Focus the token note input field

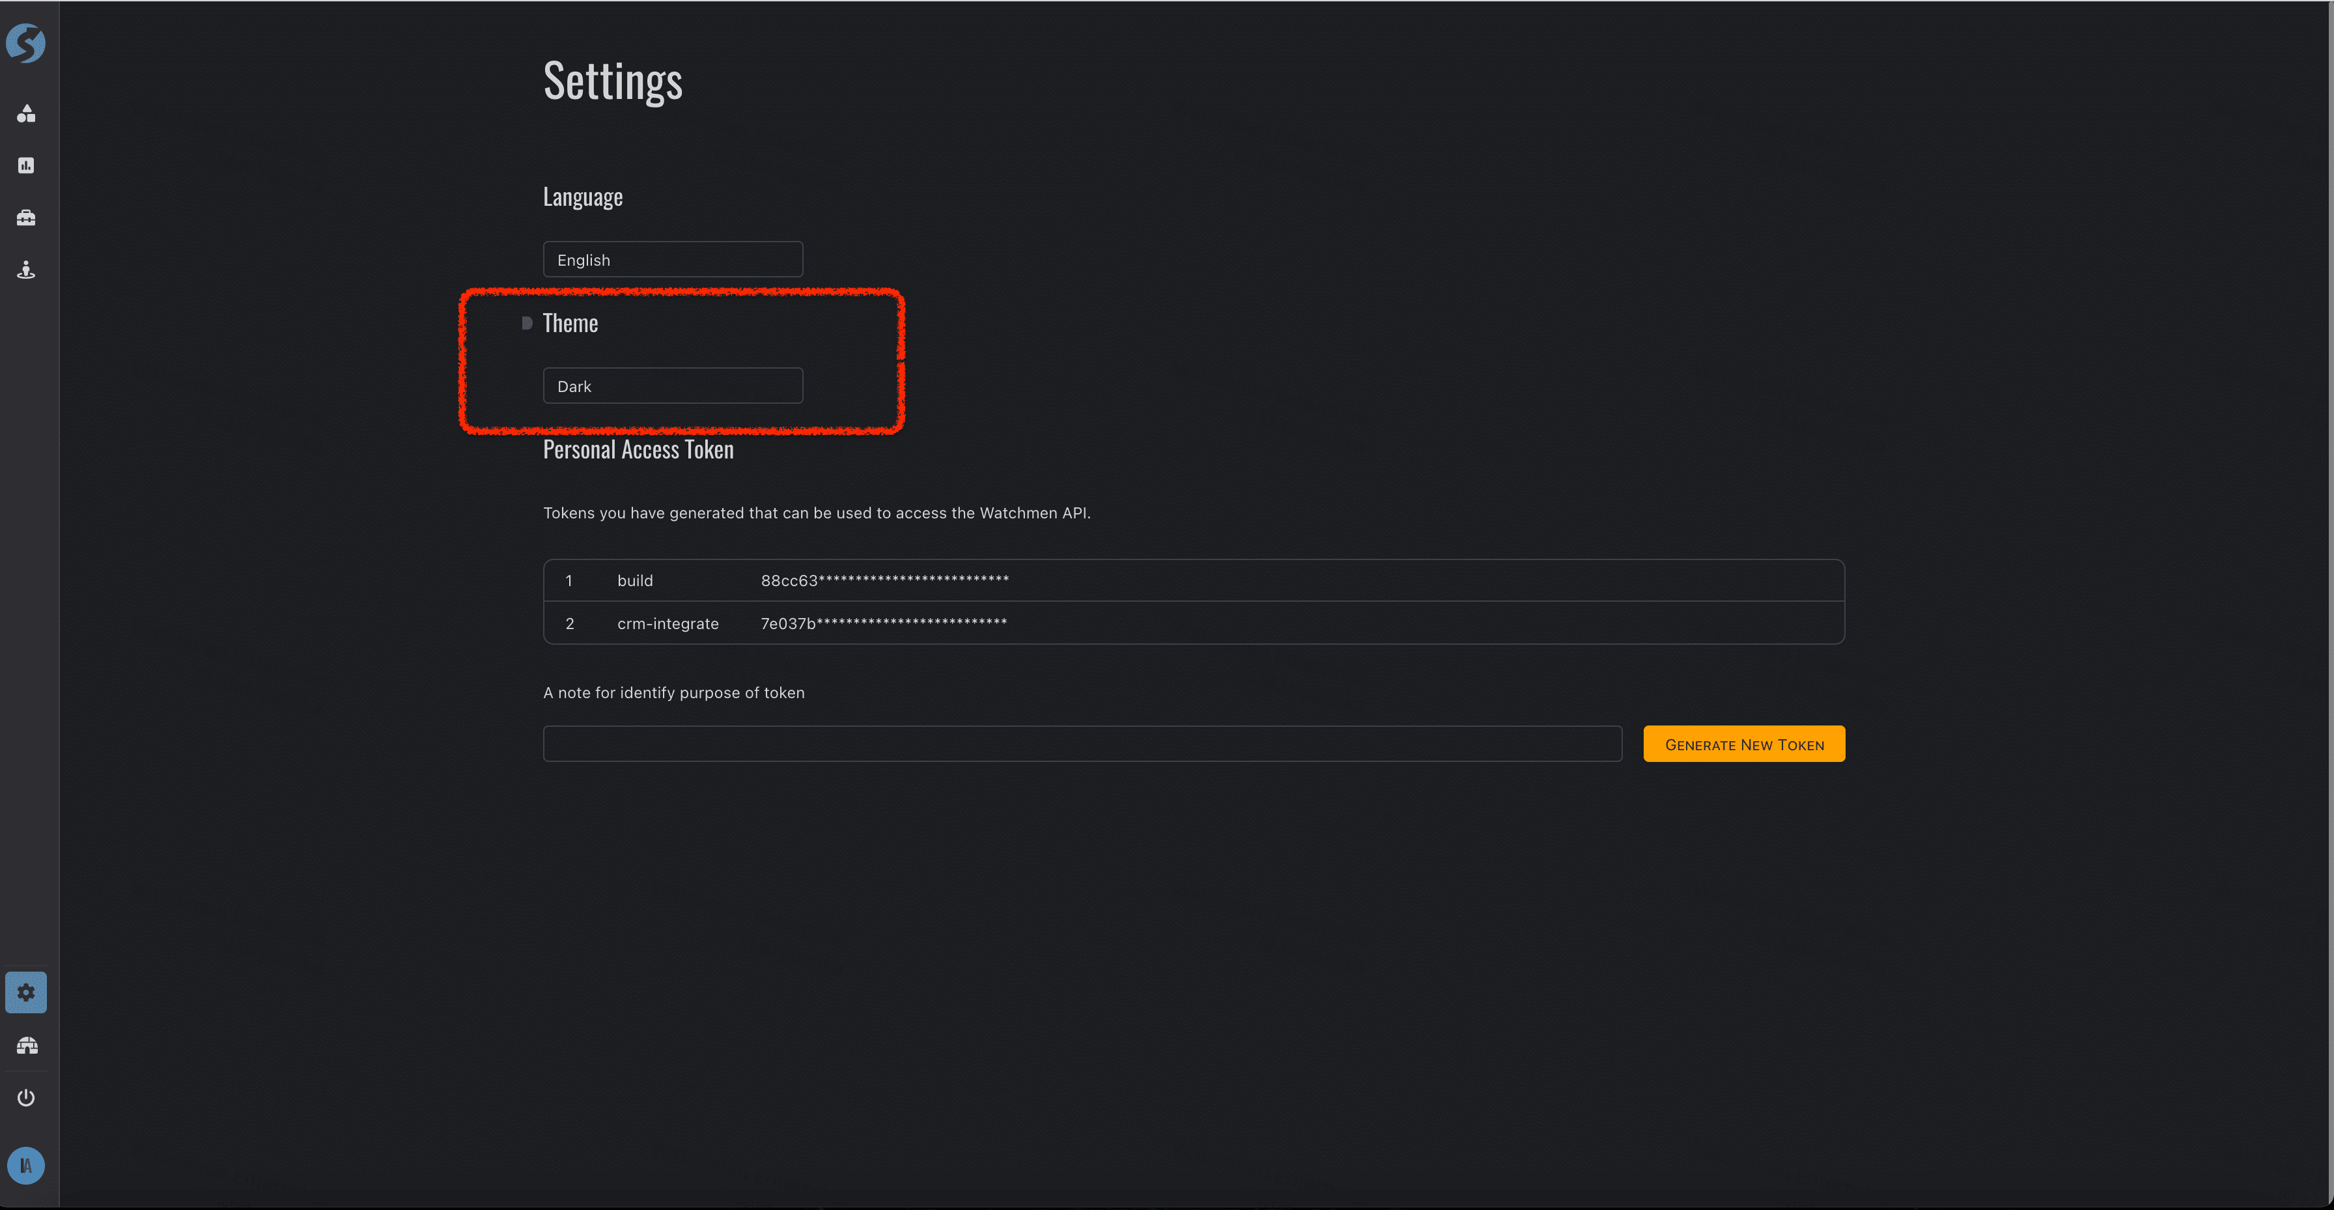1082,743
